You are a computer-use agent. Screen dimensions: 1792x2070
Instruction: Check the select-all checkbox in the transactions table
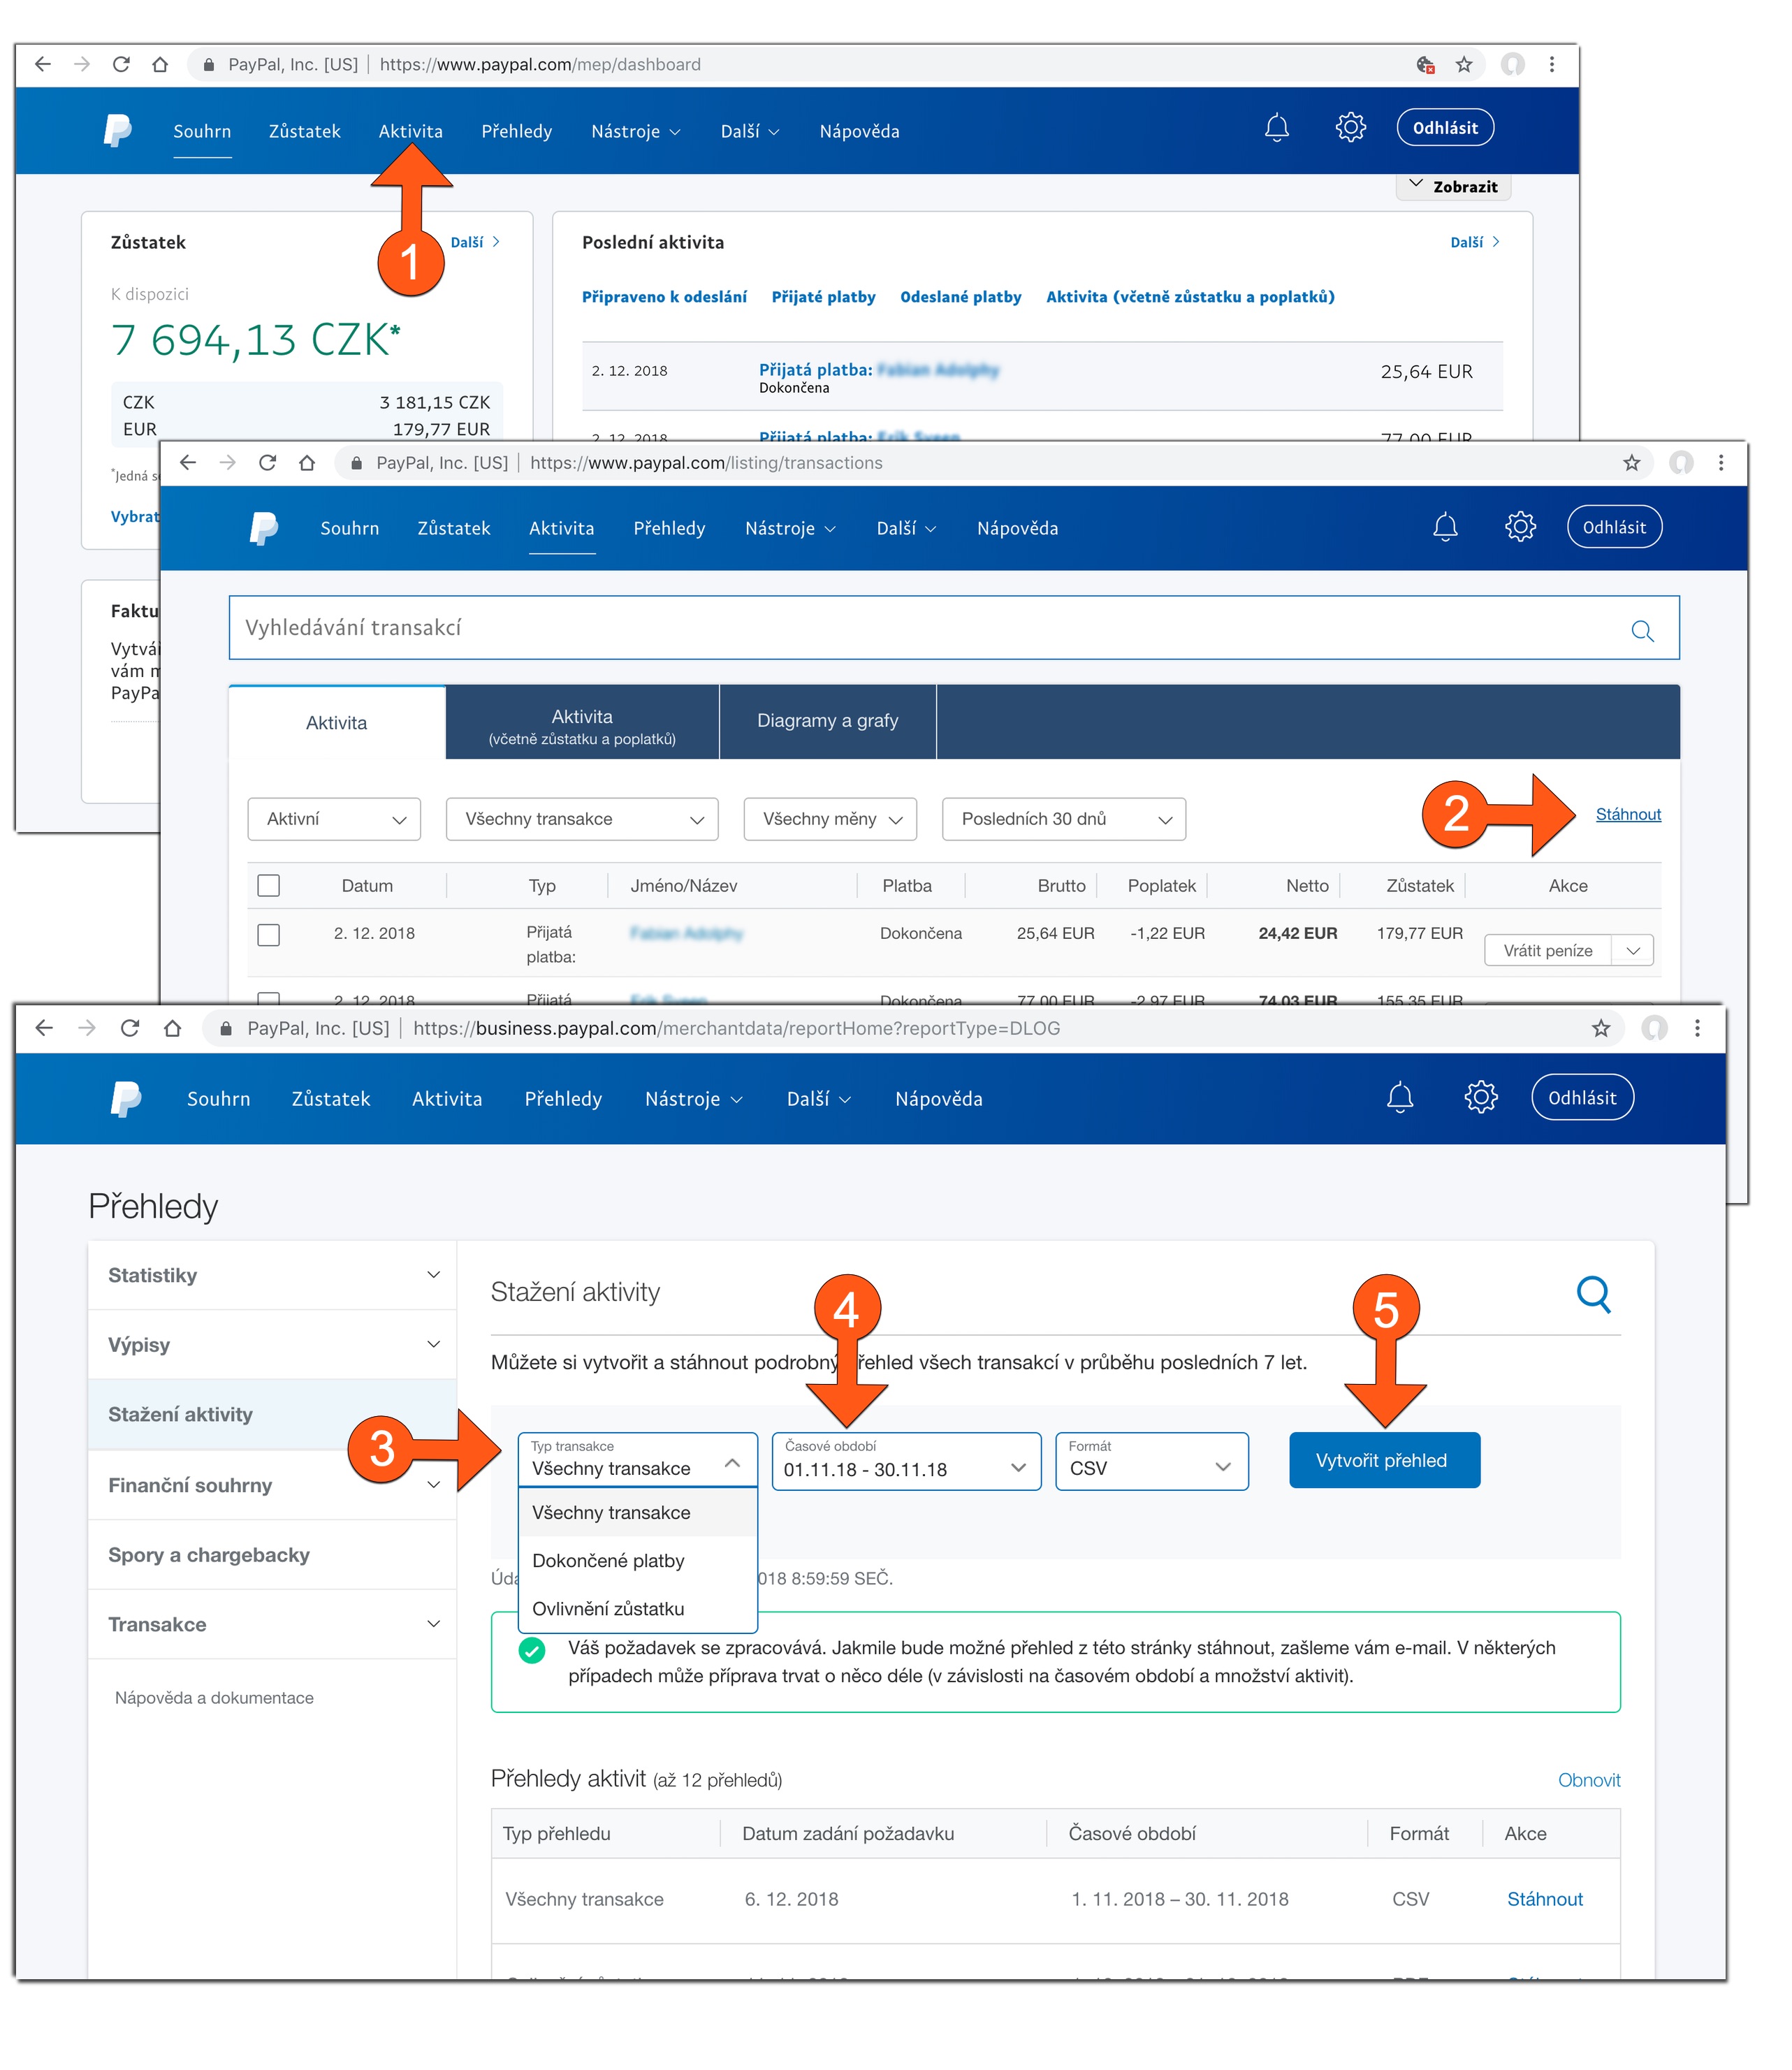pyautogui.click(x=268, y=885)
